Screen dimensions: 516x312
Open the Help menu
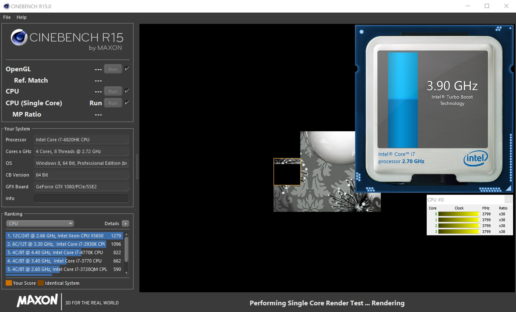click(x=21, y=17)
